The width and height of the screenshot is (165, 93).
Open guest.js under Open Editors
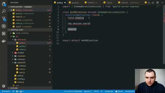click(x=30, y=13)
